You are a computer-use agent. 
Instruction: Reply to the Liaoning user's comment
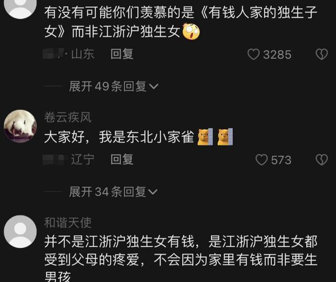[122, 159]
